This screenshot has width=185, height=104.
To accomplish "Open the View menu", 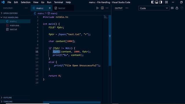I will [x=36, y=2].
